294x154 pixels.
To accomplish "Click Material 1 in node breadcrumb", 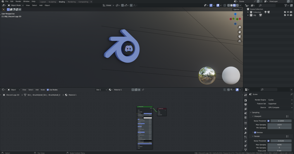I will [x=72, y=95].
